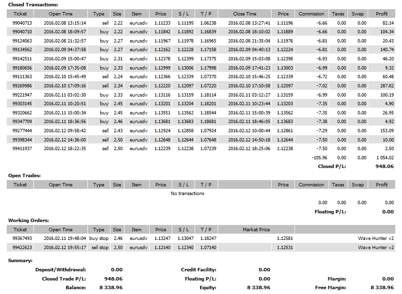Click Wave Hunter v2 comment for sell stop

tap(376, 247)
